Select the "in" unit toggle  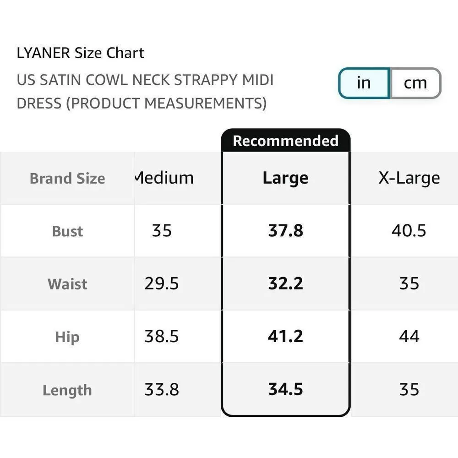364,83
